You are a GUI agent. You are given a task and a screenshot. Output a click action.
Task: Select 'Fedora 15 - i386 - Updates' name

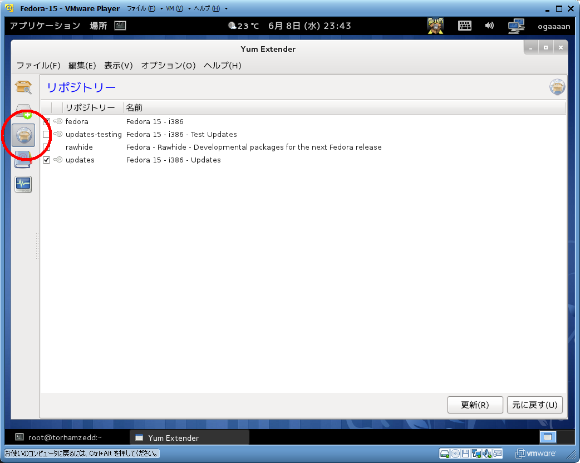tap(173, 160)
